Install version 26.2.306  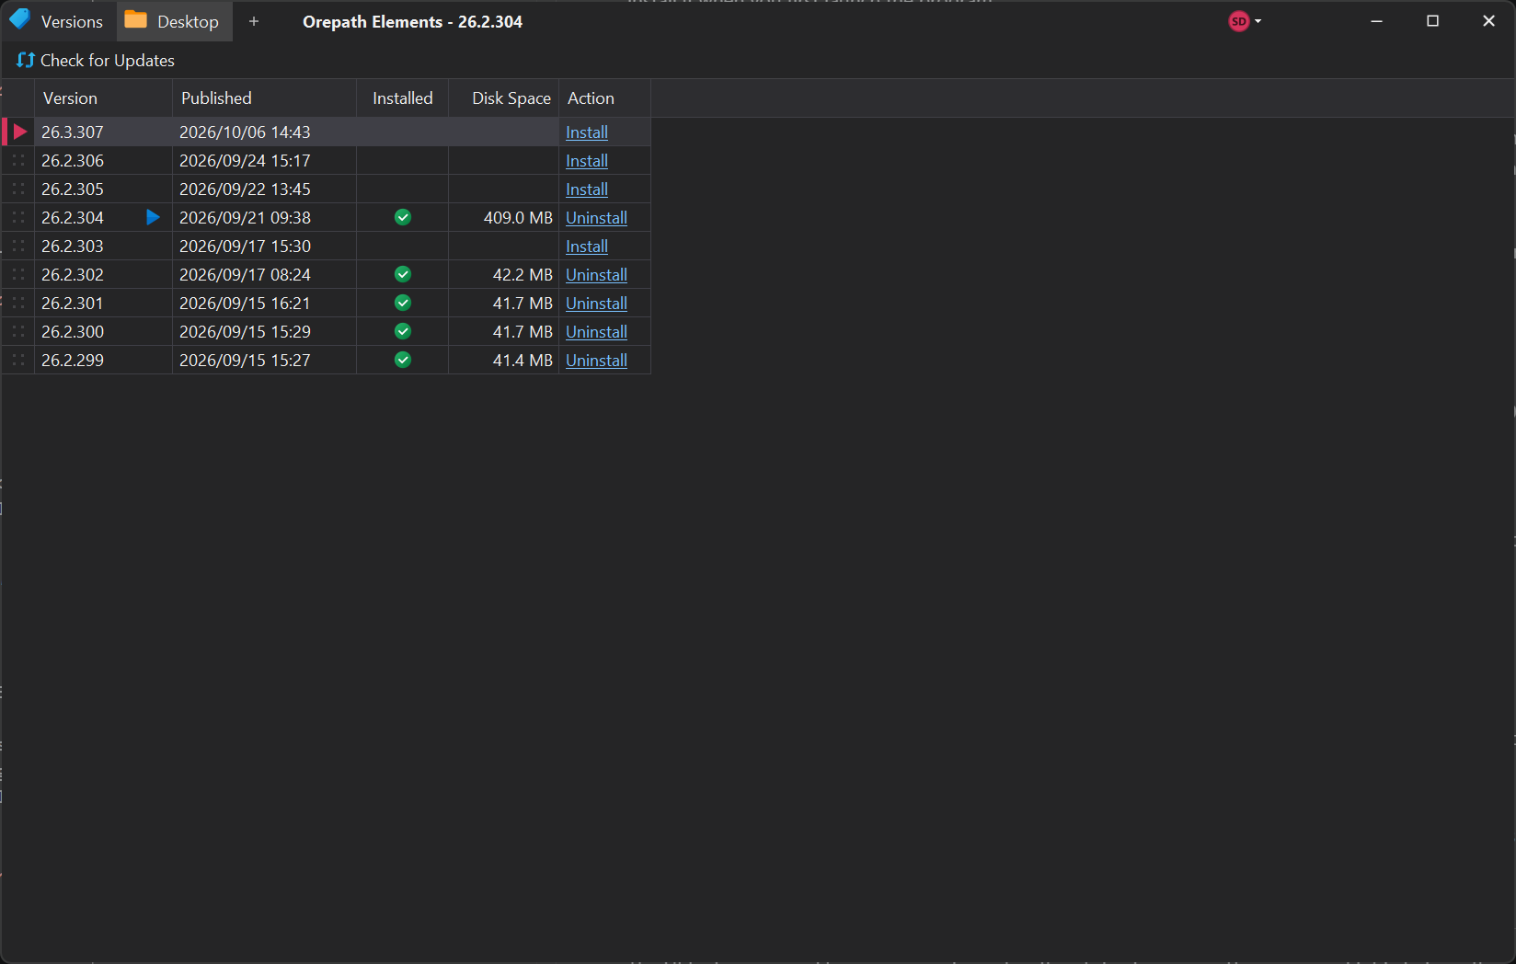(587, 160)
